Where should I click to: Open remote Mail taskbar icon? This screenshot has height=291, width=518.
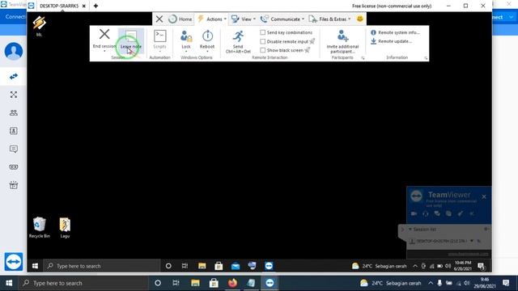(x=236, y=266)
